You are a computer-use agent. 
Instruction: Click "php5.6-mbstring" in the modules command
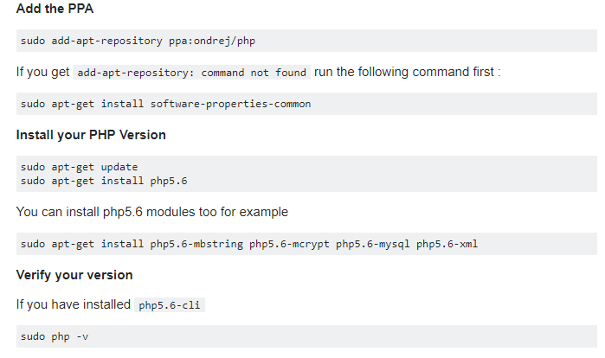point(196,244)
